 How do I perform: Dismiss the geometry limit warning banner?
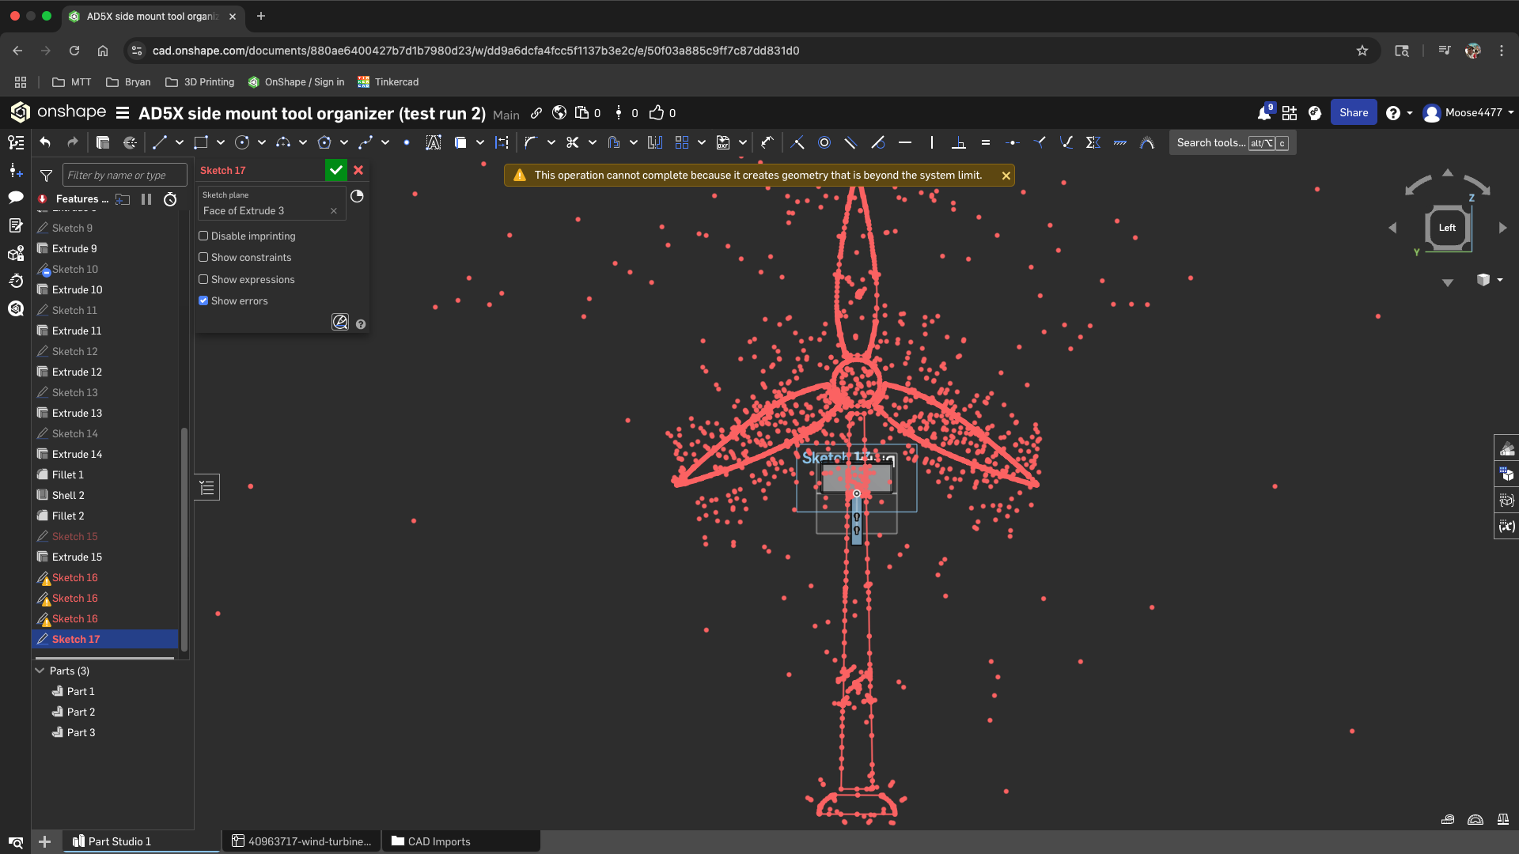coord(1006,176)
